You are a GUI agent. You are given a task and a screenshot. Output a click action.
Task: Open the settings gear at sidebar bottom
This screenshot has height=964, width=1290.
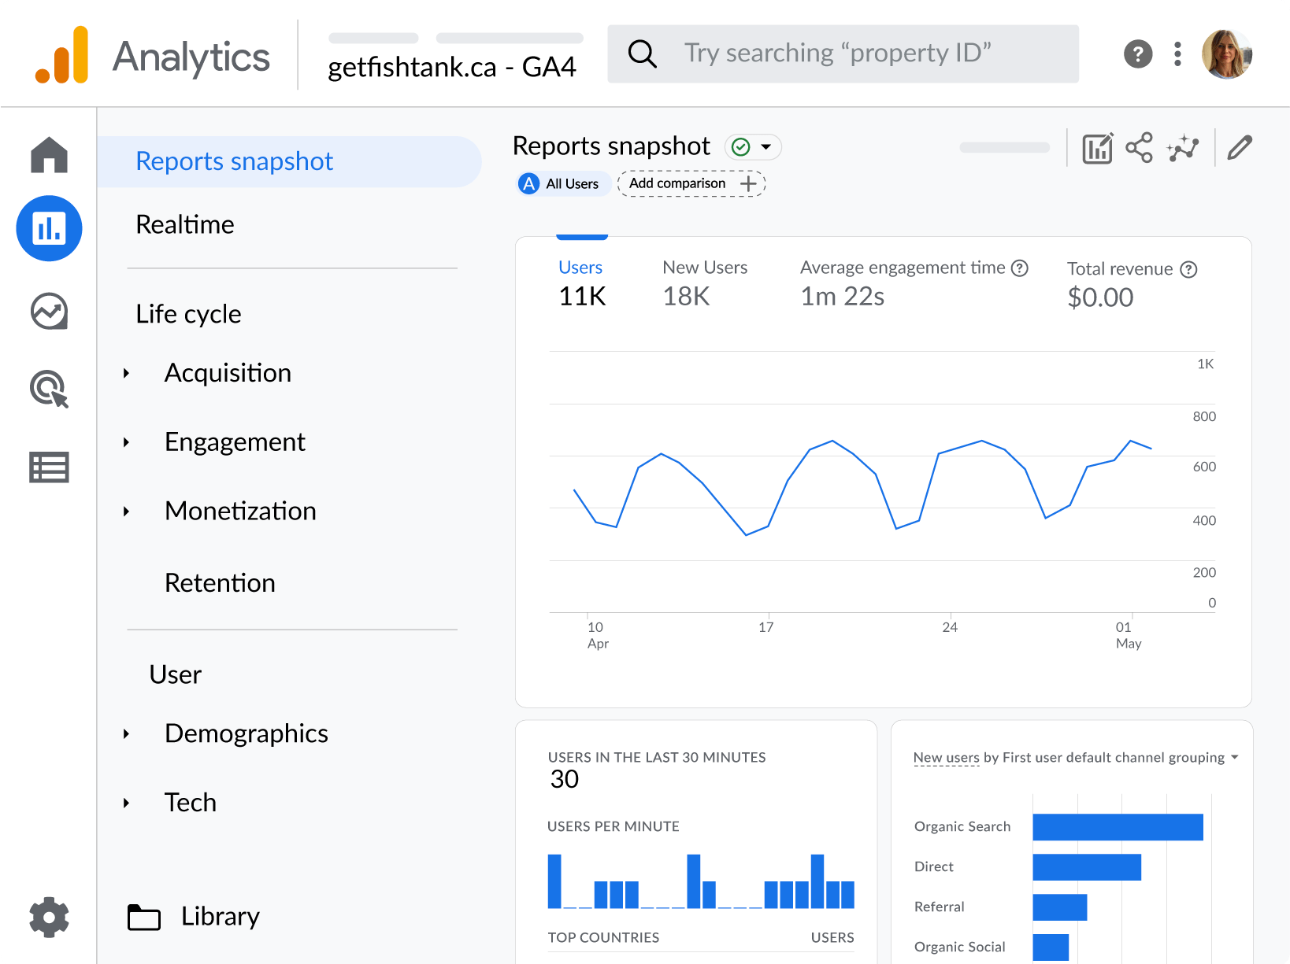49,917
